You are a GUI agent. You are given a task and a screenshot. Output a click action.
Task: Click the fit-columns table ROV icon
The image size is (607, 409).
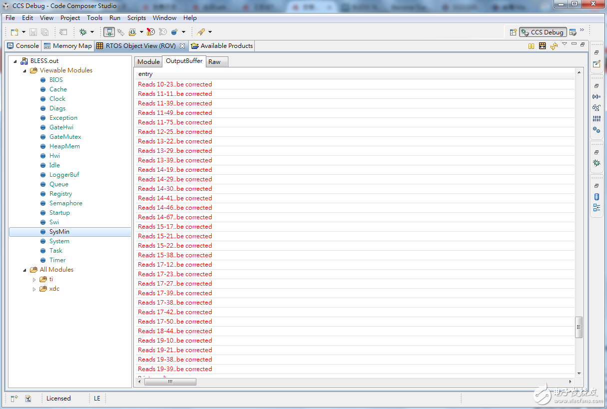pyautogui.click(x=542, y=46)
